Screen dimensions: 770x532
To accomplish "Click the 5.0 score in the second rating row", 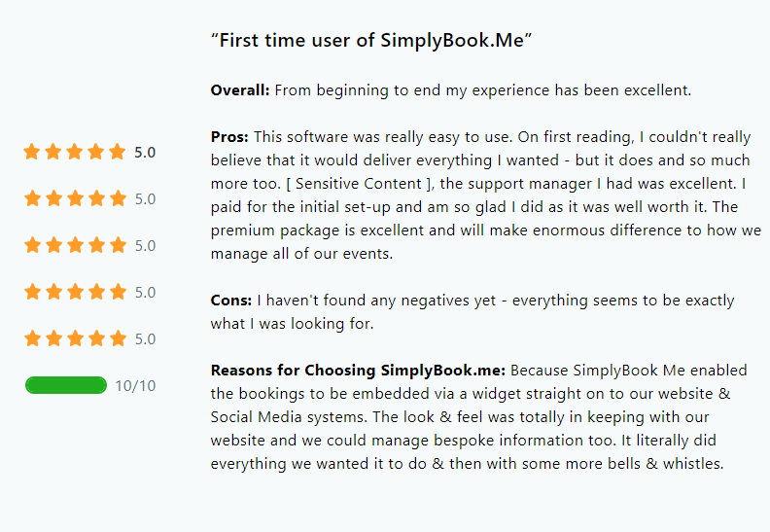I will pyautogui.click(x=146, y=199).
